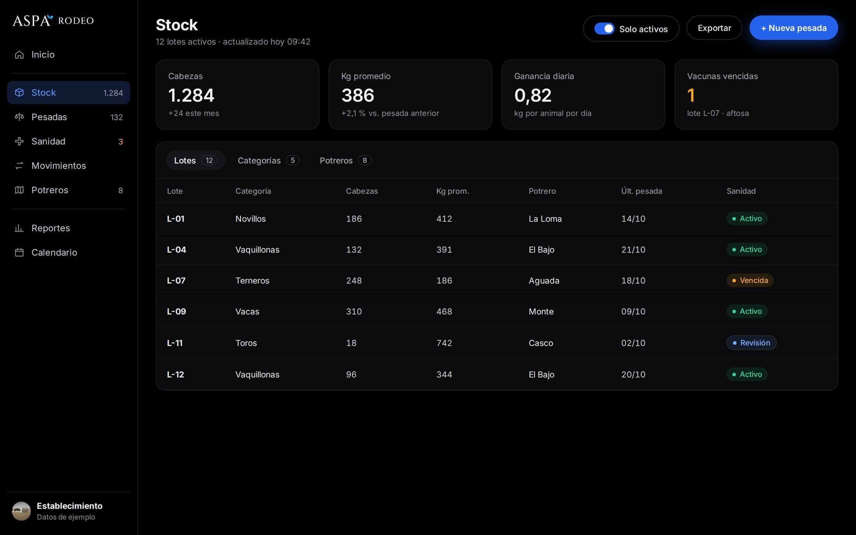Image resolution: width=856 pixels, height=535 pixels.
Task: Select lot L-12 in the table
Action: [x=497, y=374]
